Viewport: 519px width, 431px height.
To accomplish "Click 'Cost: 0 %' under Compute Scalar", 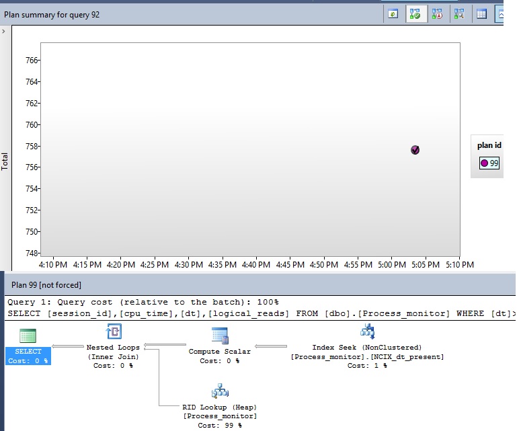I will [x=219, y=361].
